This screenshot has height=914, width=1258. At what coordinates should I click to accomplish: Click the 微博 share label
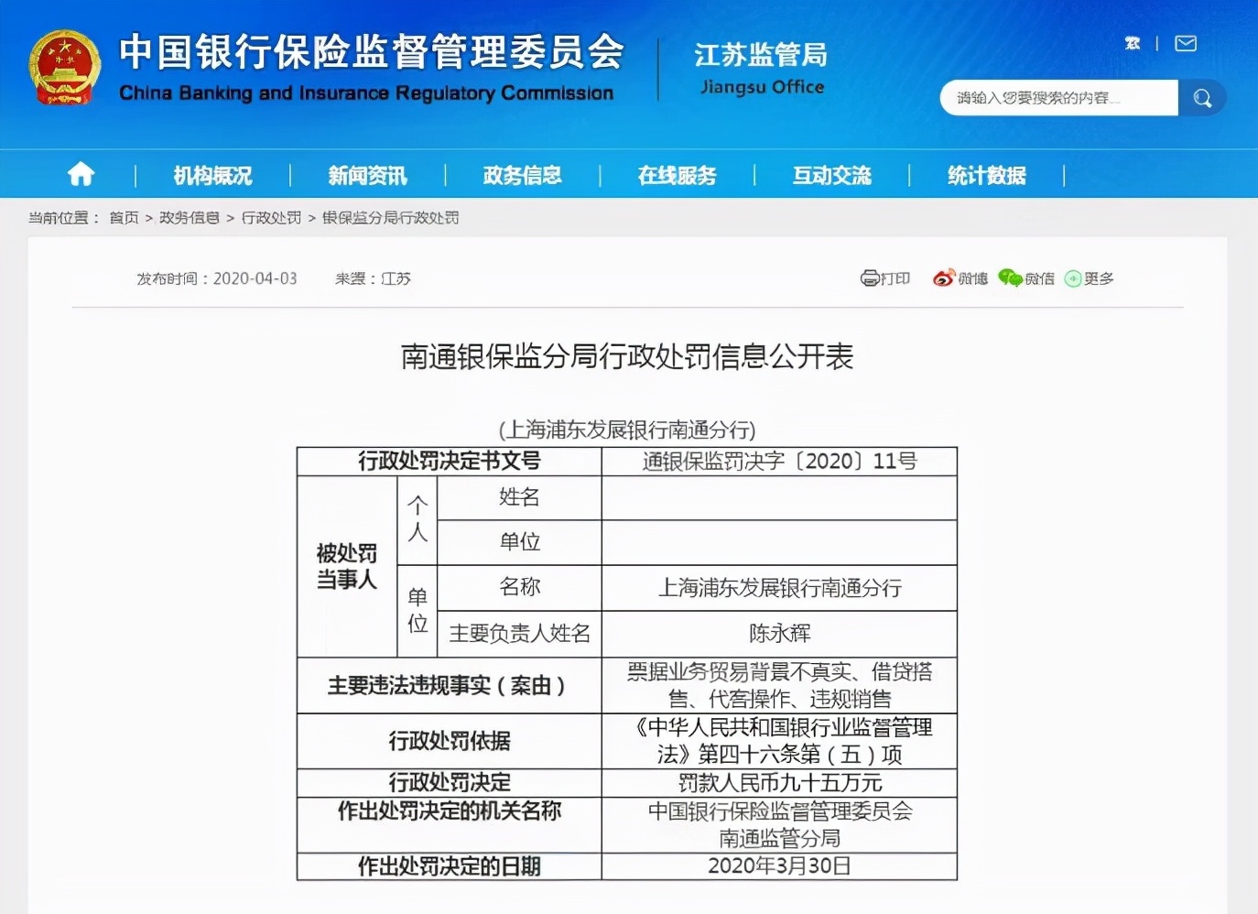(973, 278)
